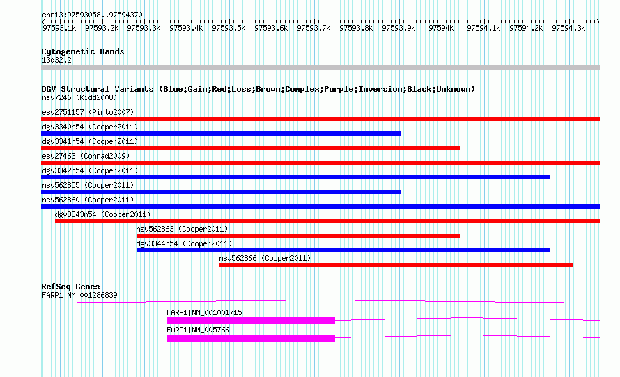
Task: Click the esv2751157 (Pinto2007) label
Action: tap(88, 112)
